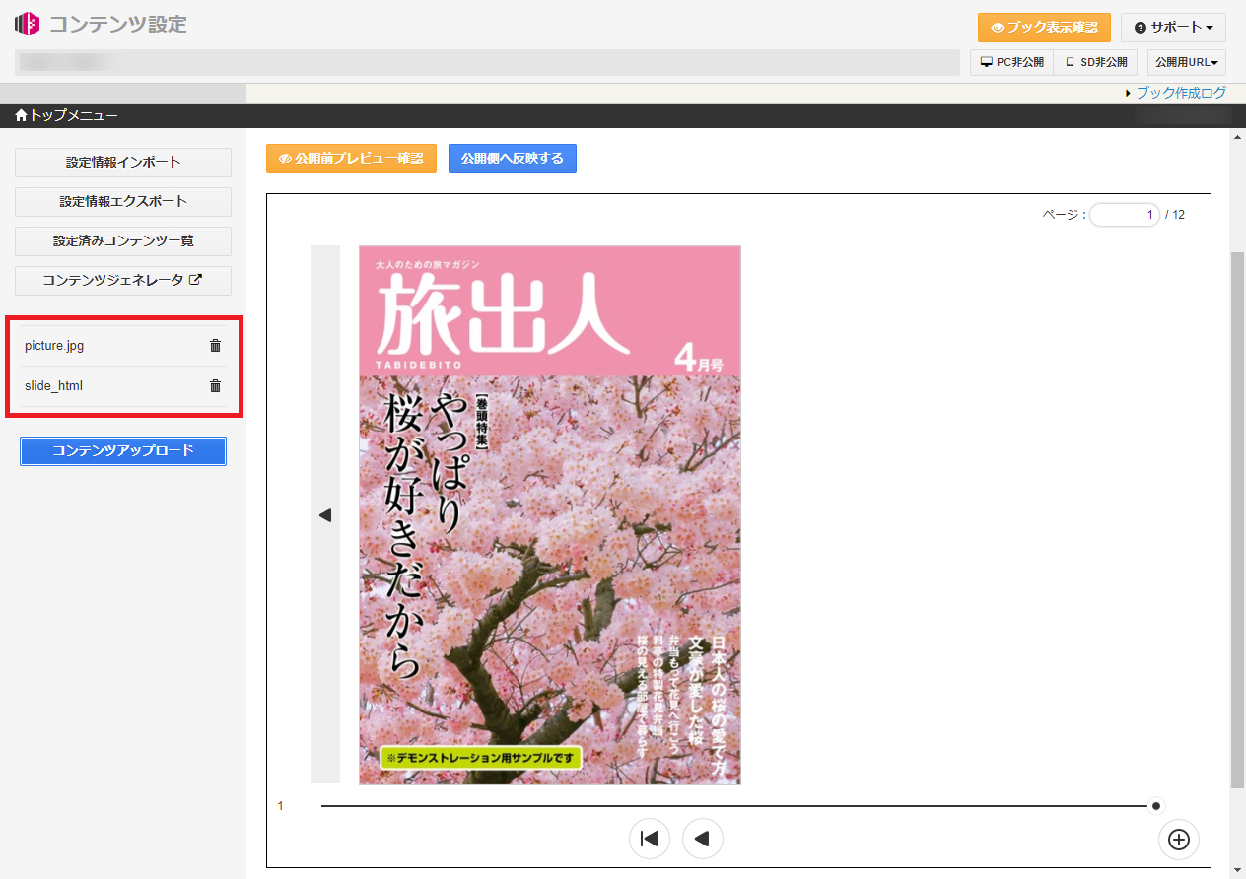Delete picture.jpg with its trash icon
Image resolution: width=1246 pixels, height=879 pixels.
coord(215,346)
